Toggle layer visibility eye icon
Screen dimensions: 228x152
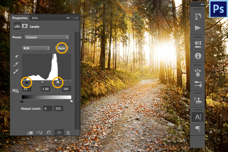point(59,132)
